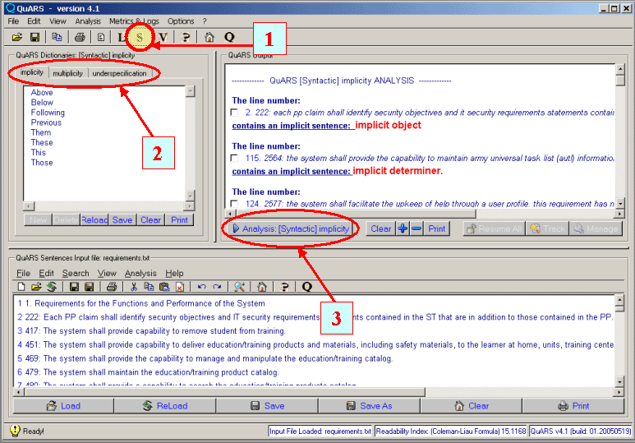635x443 pixels.
Task: Reload the dictionary list
Action: (x=94, y=219)
